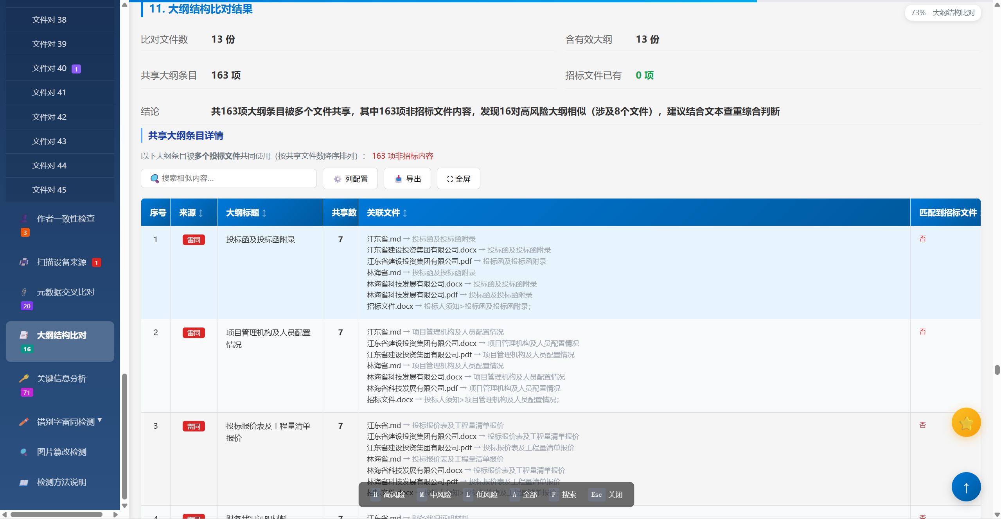Sort by 大纲标题 column arrow
The image size is (1001, 519).
[x=264, y=213]
